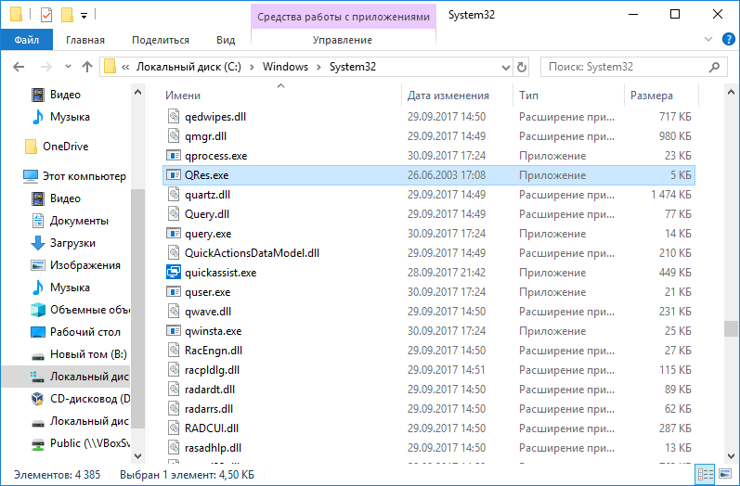Viewport: 740px width, 486px height.
Task: Go up one folder level
Action: [87, 67]
